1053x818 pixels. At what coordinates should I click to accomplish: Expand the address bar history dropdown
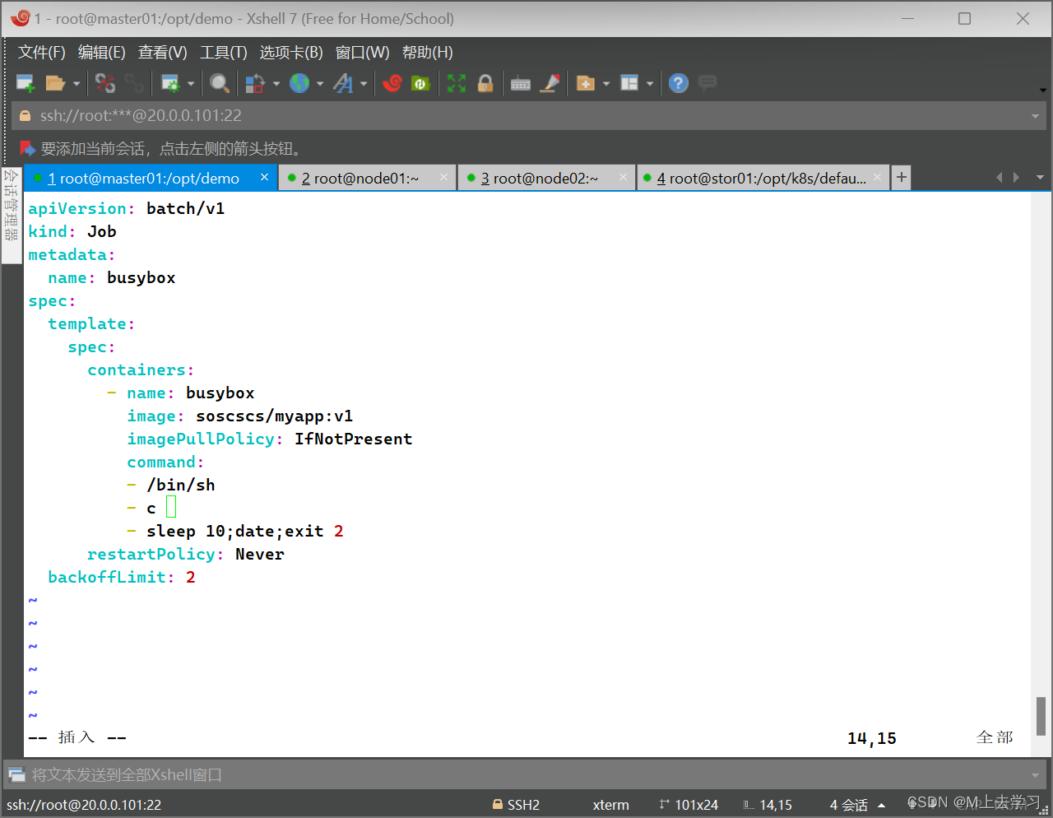(1036, 116)
